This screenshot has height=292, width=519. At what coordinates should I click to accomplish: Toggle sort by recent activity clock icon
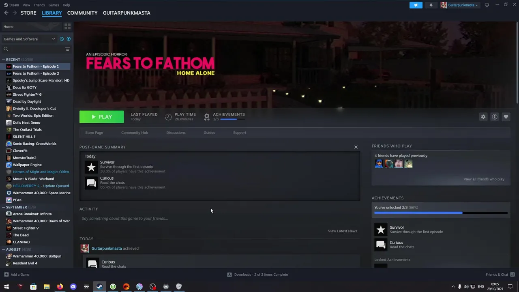[x=62, y=39]
